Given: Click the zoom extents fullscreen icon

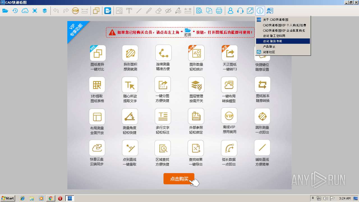Looking at the screenshot, I should 35,11.
